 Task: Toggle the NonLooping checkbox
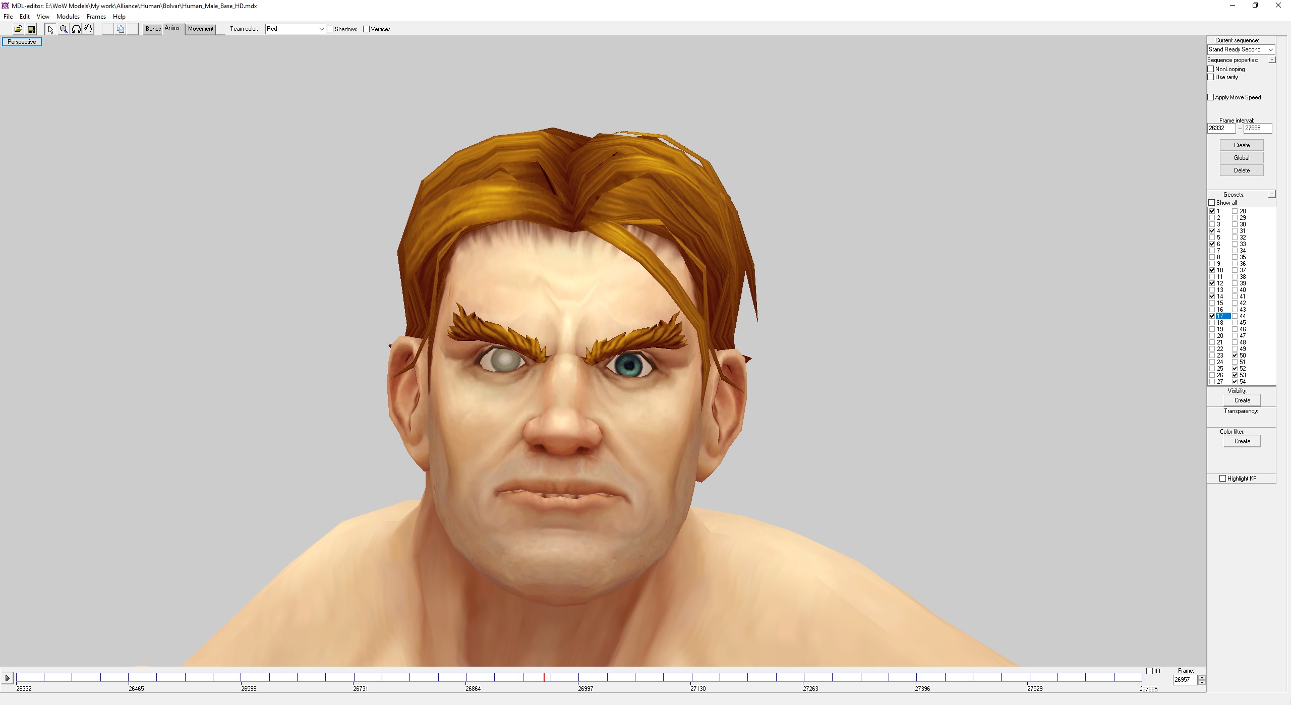pyautogui.click(x=1211, y=69)
